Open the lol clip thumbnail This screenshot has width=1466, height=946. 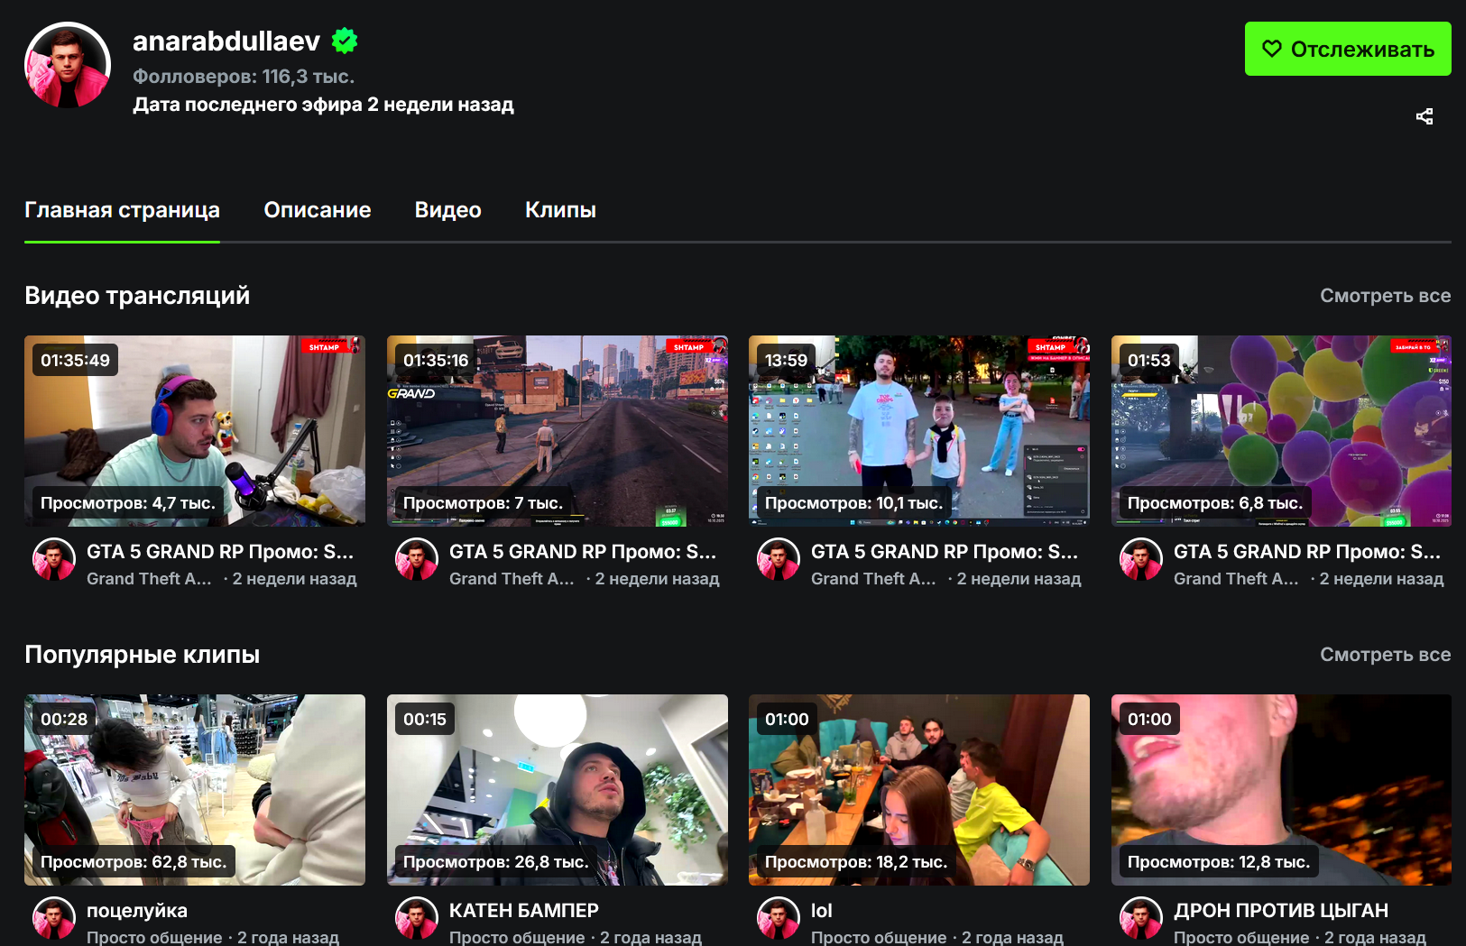[x=919, y=790]
